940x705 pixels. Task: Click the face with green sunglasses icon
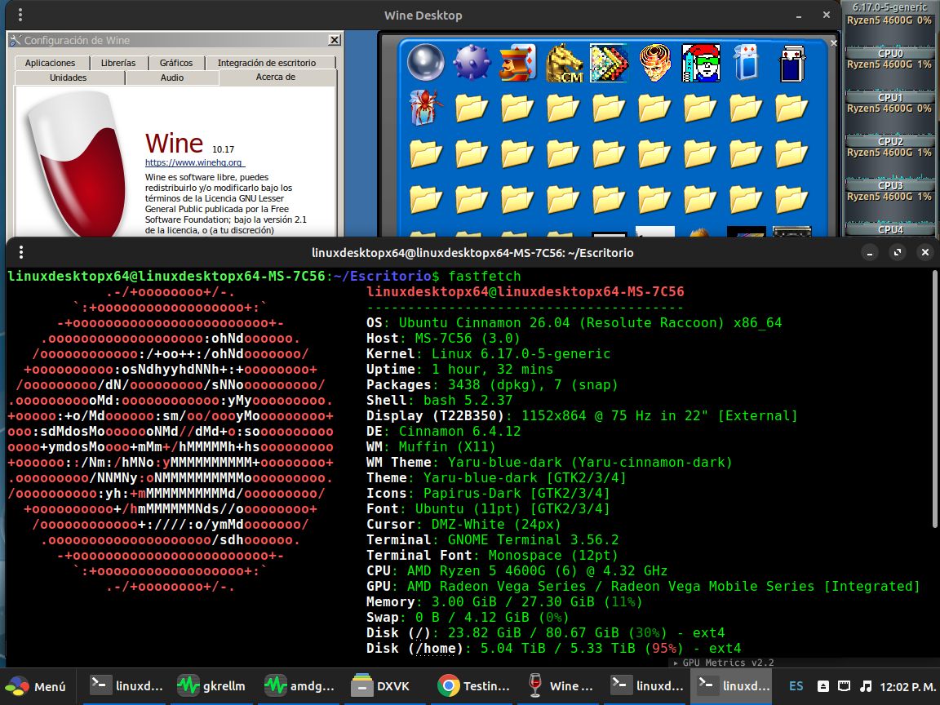click(x=699, y=63)
